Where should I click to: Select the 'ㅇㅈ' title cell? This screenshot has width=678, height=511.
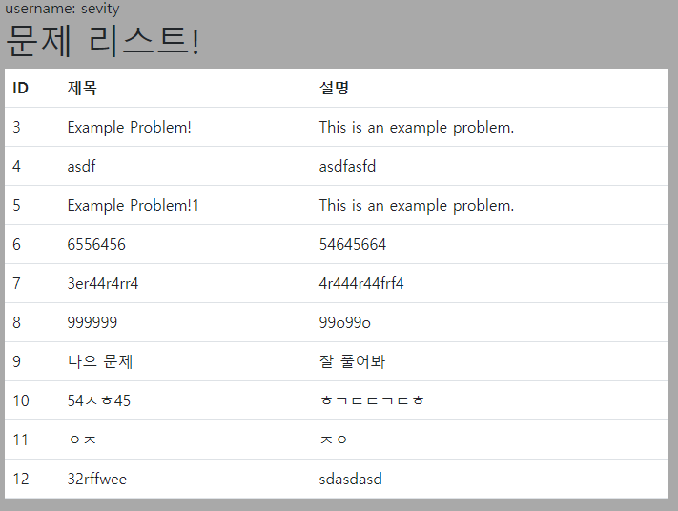(x=82, y=439)
